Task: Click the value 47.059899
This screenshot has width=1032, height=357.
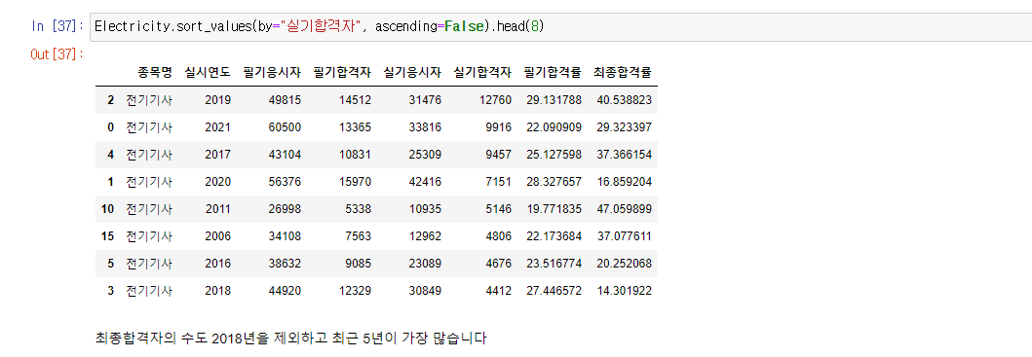Action: (625, 209)
